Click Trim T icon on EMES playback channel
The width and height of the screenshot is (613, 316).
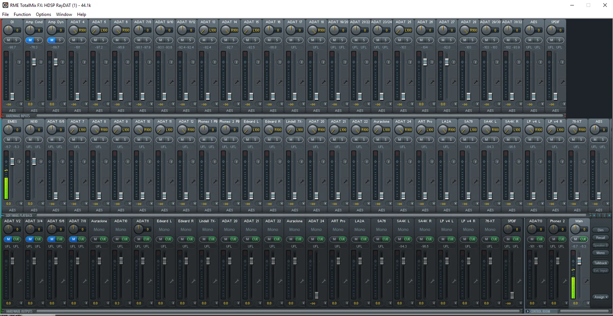point(19,162)
